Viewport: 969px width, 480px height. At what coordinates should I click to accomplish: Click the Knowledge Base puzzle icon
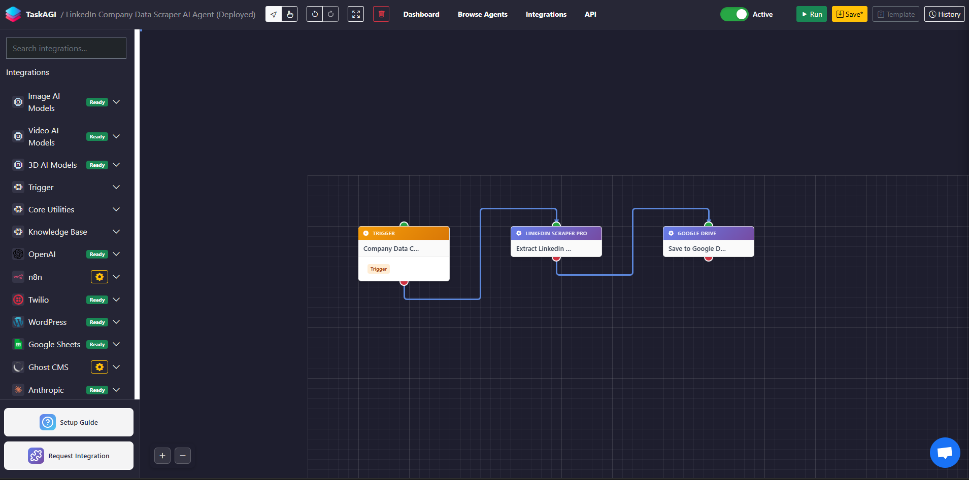18,232
